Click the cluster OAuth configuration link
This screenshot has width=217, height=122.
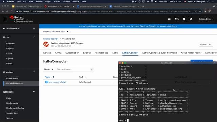tap(145, 26)
